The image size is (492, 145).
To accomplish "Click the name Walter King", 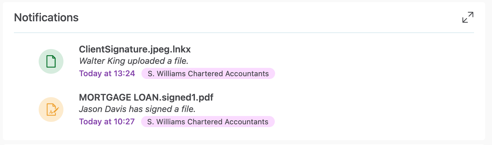I will (102, 61).
